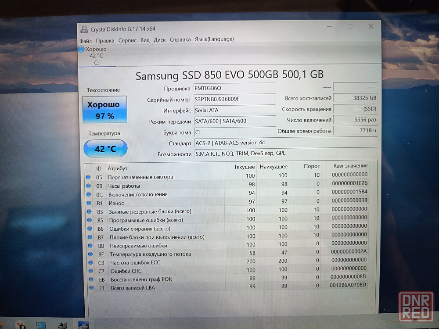Screen dimensions: 439x329
Task: Click the Интерфейс field showing Serial ATA
Action: [x=234, y=110]
